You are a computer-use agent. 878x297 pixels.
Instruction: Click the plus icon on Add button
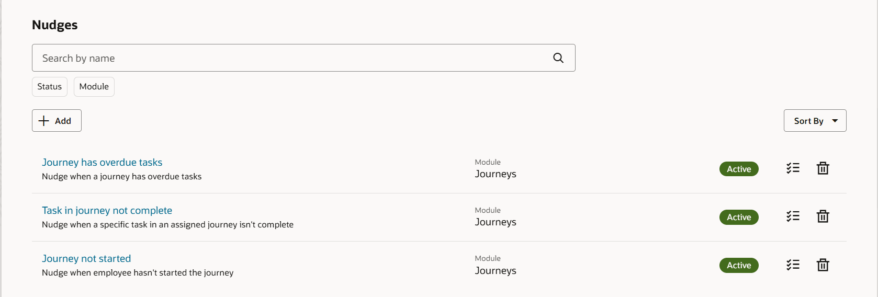(x=44, y=121)
